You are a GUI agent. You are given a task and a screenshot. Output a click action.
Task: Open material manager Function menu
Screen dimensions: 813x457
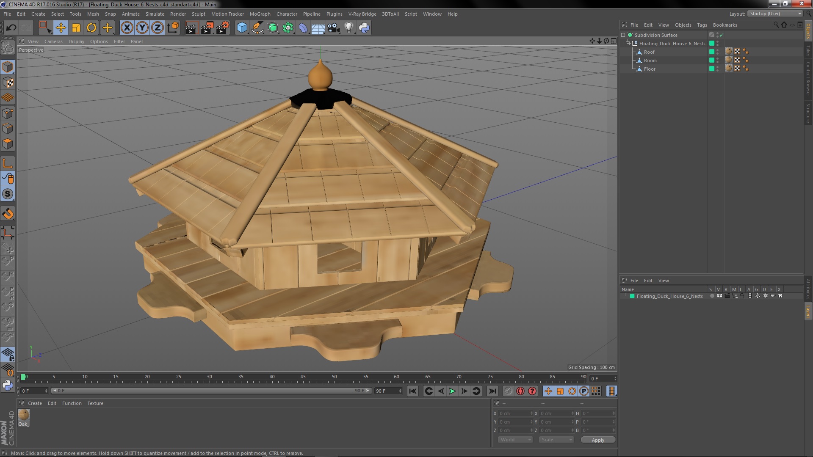point(72,403)
